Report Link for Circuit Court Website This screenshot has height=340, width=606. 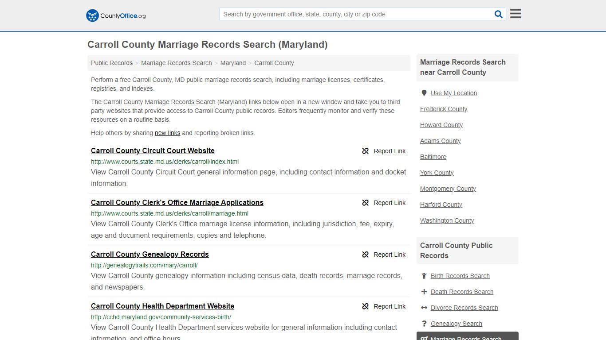click(390, 151)
